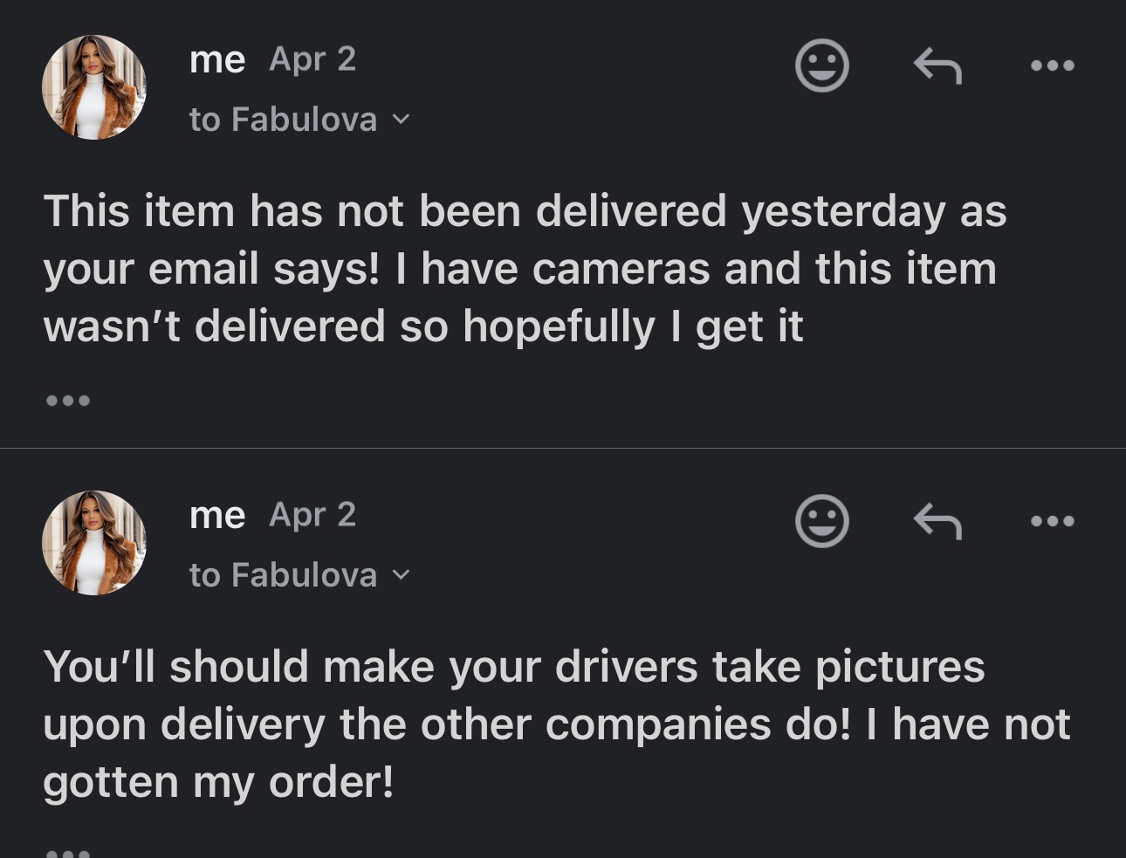Tap the Apr 2 date on first email
The width and height of the screenshot is (1126, 858).
312,59
